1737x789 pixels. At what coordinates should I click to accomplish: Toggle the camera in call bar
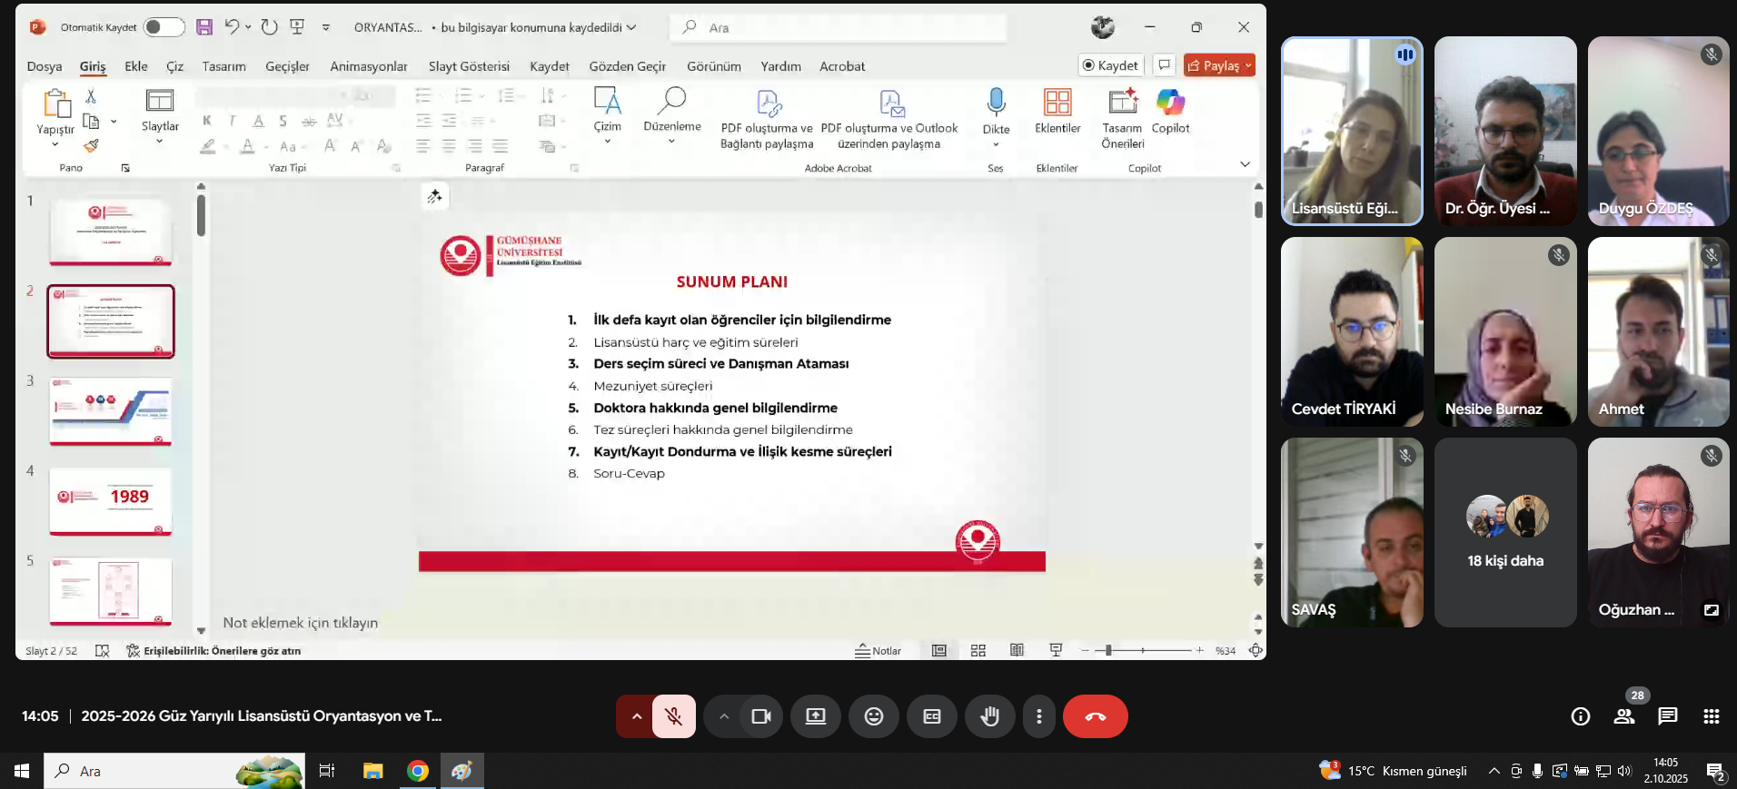(761, 716)
